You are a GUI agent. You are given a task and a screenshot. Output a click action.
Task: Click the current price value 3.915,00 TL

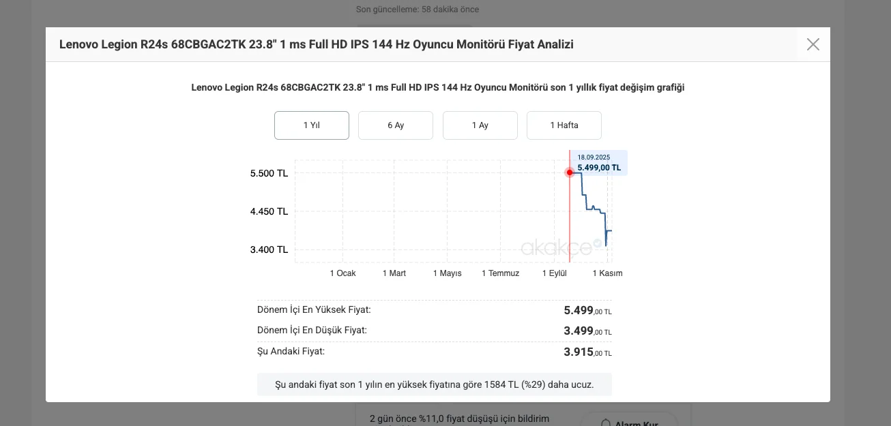point(587,352)
